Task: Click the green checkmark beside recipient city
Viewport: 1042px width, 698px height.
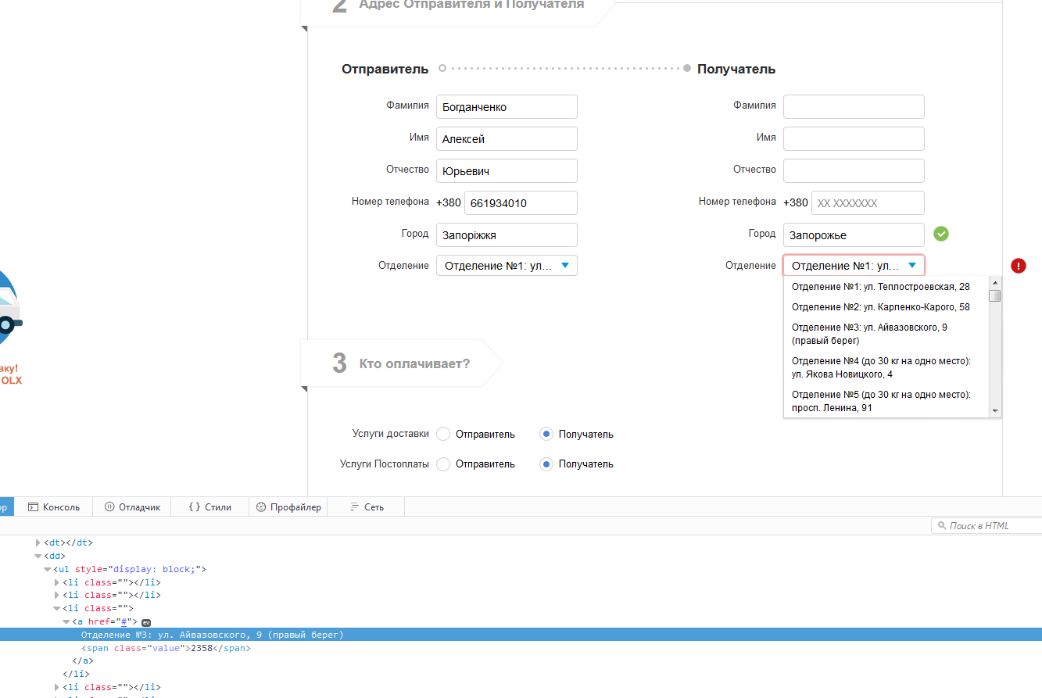Action: coord(941,234)
